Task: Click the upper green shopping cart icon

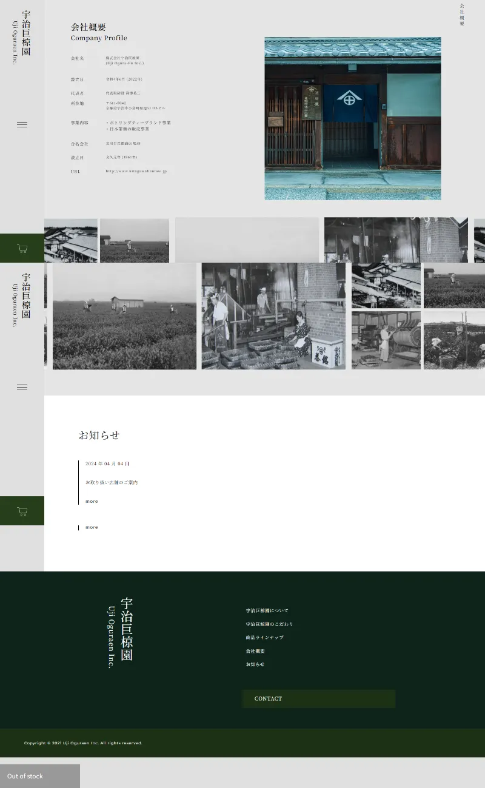Action: [22, 248]
